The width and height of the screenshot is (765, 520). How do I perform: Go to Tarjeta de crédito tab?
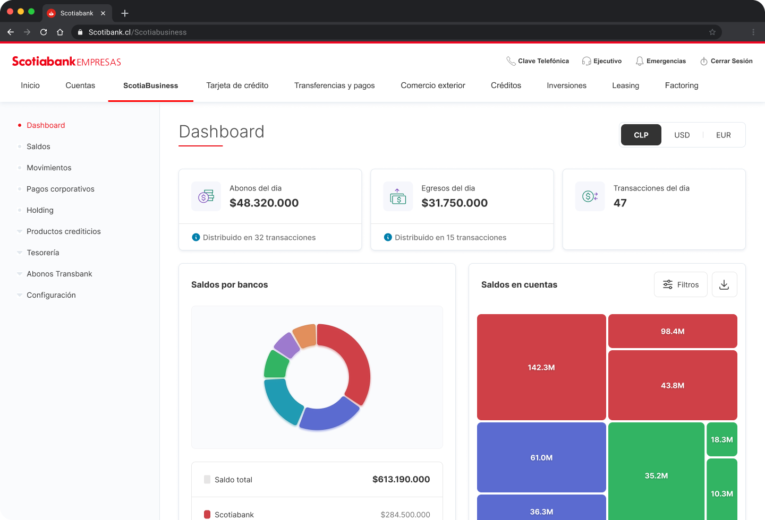tap(237, 85)
